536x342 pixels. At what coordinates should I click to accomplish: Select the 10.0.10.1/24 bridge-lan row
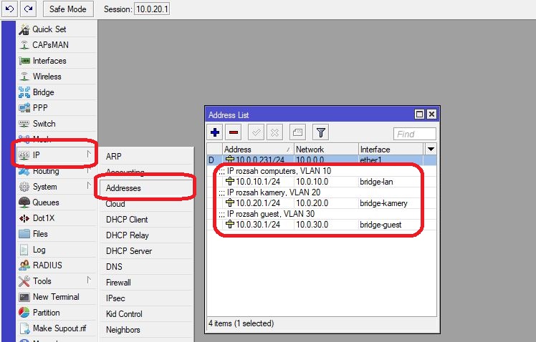point(287,182)
